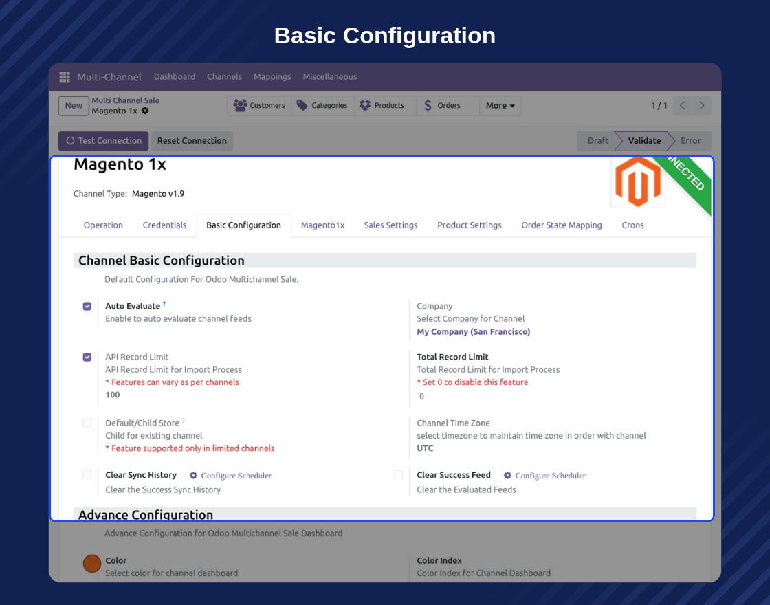Enable the Clear Success Feed checkbox
Viewport: 770px width, 605px height.
pos(399,474)
